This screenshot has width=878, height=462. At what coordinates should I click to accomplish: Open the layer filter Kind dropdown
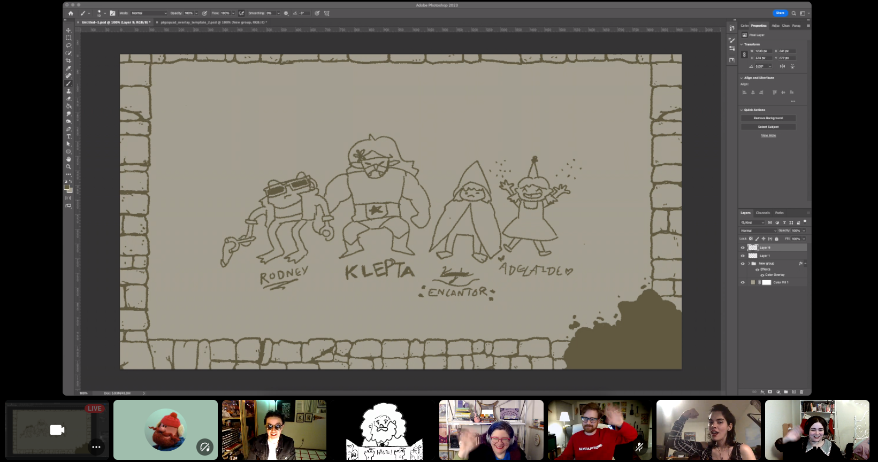(752, 222)
